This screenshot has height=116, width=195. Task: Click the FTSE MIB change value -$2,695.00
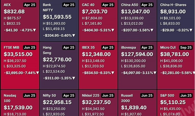point(14,73)
